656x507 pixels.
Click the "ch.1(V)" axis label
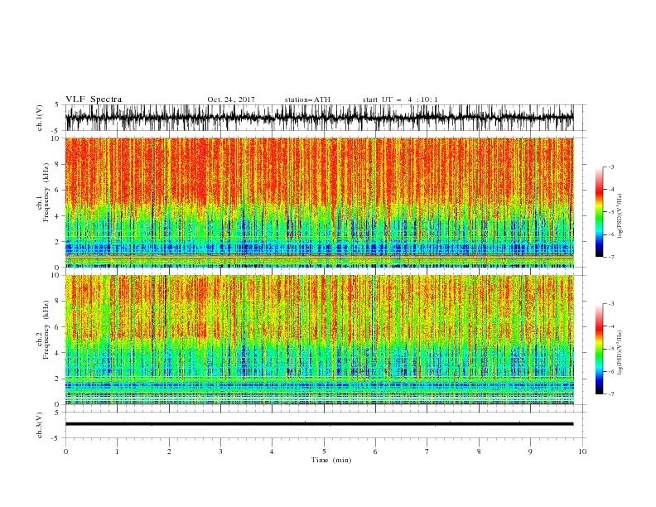[x=40, y=118]
